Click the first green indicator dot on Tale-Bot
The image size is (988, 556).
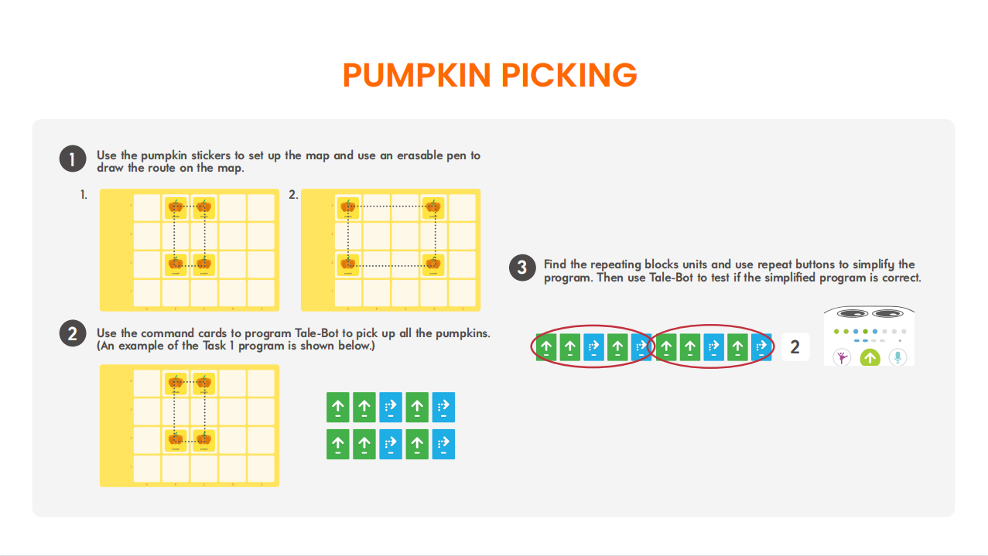pyautogui.click(x=836, y=331)
